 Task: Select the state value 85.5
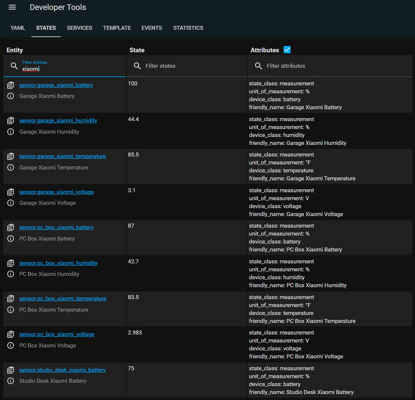click(133, 155)
